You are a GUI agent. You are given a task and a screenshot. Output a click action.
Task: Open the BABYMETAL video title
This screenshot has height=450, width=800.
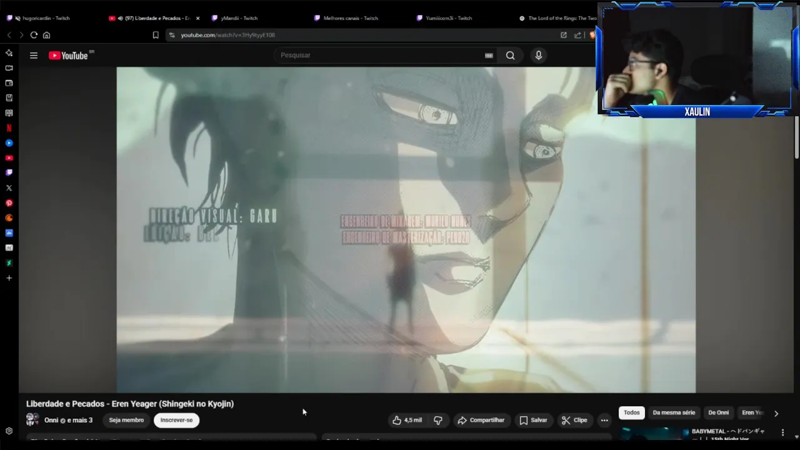tap(728, 434)
